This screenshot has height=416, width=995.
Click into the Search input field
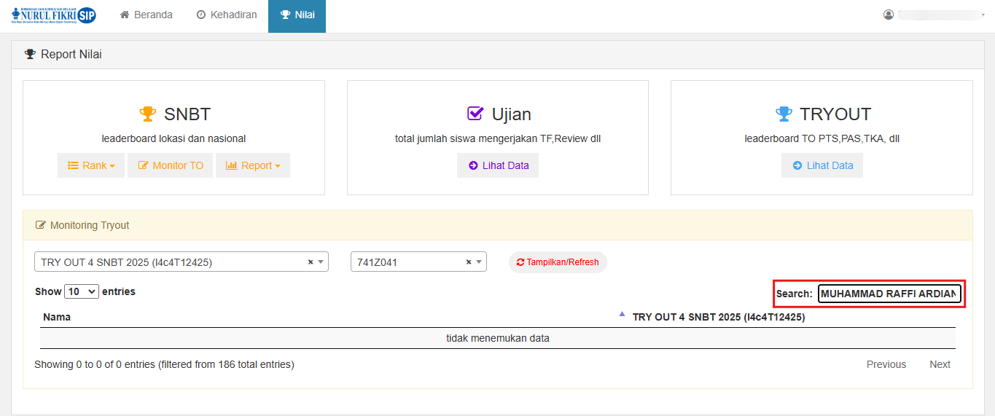tap(889, 294)
